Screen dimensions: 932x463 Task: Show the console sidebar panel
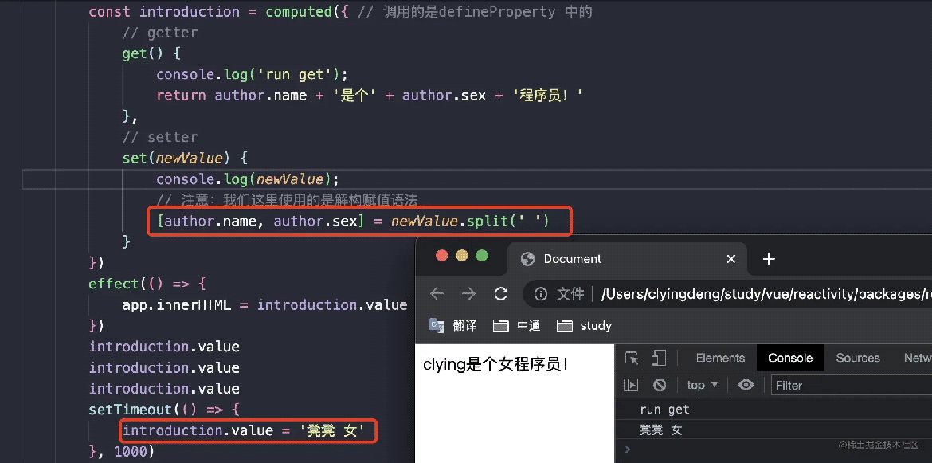pos(631,385)
